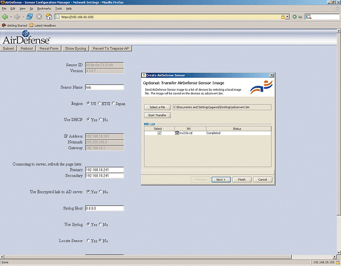Click the green Go icon
This screenshot has width=341, height=266.
tap(294, 17)
